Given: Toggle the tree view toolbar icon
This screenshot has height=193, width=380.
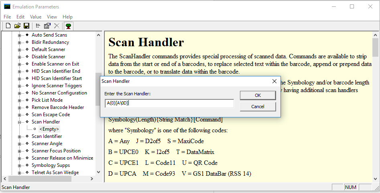Looking at the screenshot, I should click(x=69, y=26).
